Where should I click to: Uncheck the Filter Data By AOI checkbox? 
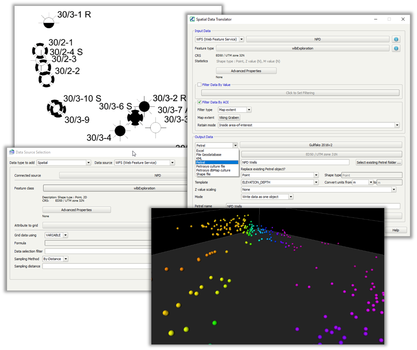pos(199,102)
